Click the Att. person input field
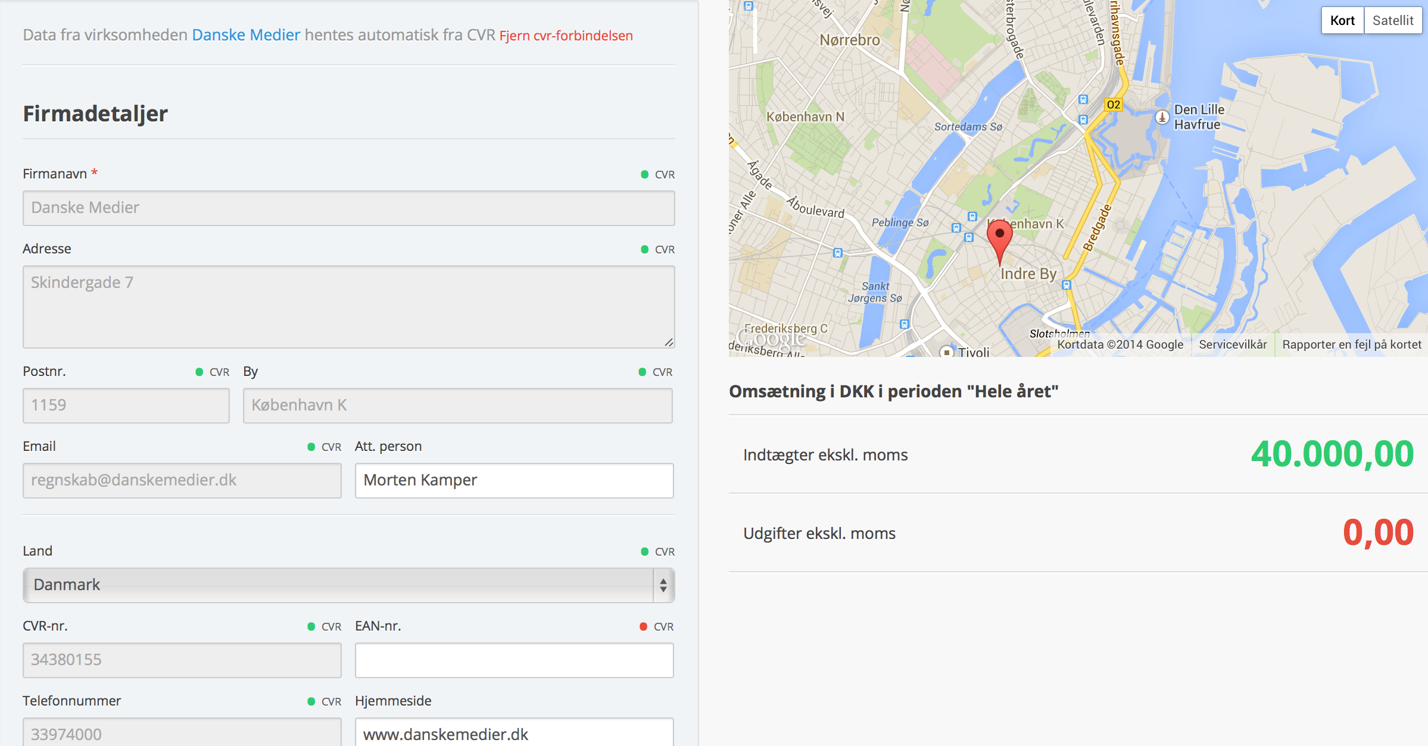Viewport: 1428px width, 746px height. tap(514, 480)
